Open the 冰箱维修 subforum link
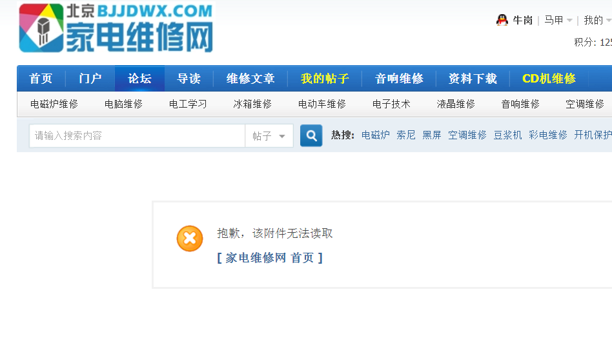Image resolution: width=612 pixels, height=343 pixels. [252, 104]
